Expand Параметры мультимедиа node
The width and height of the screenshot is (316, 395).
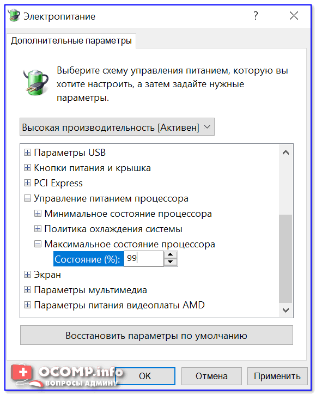27,290
